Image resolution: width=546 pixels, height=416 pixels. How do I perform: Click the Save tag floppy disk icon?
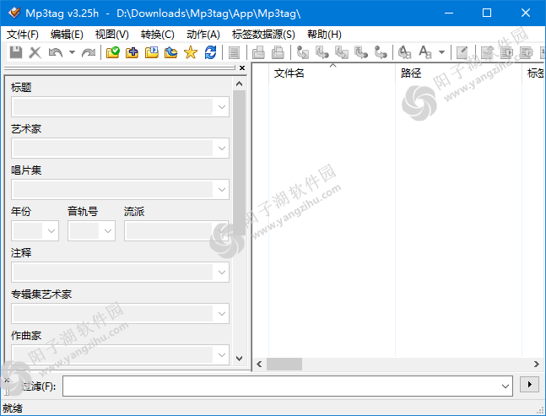click(16, 52)
